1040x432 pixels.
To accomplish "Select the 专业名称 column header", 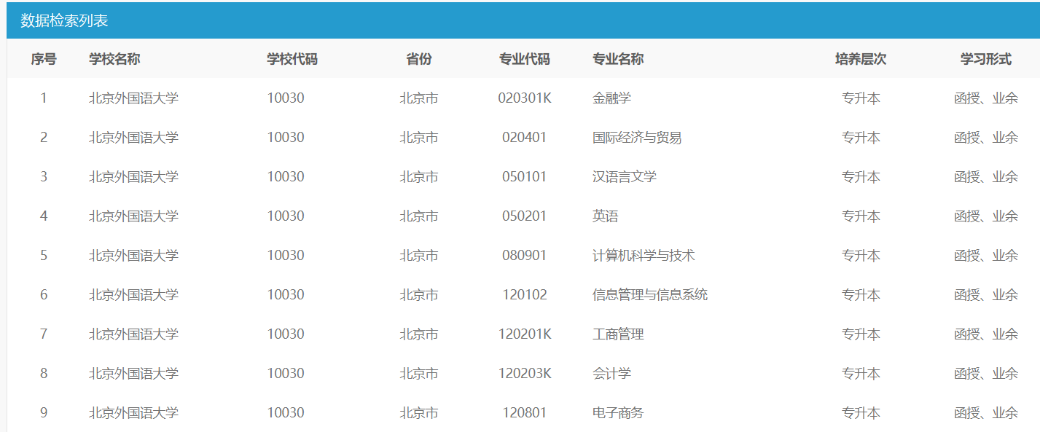I will coord(618,59).
